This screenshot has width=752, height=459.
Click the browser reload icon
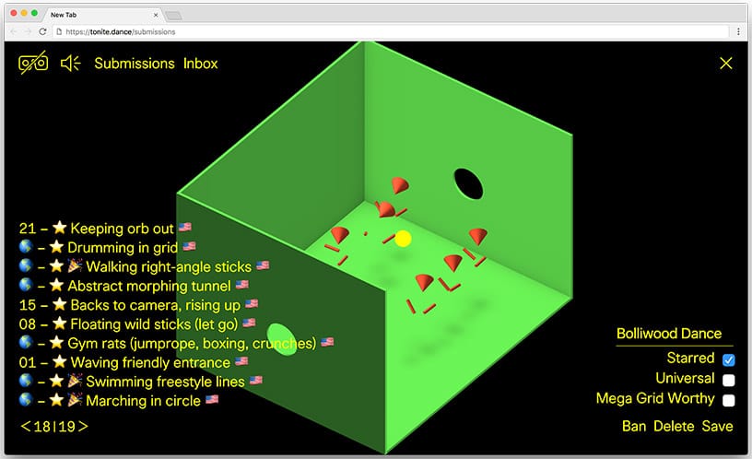pos(44,31)
